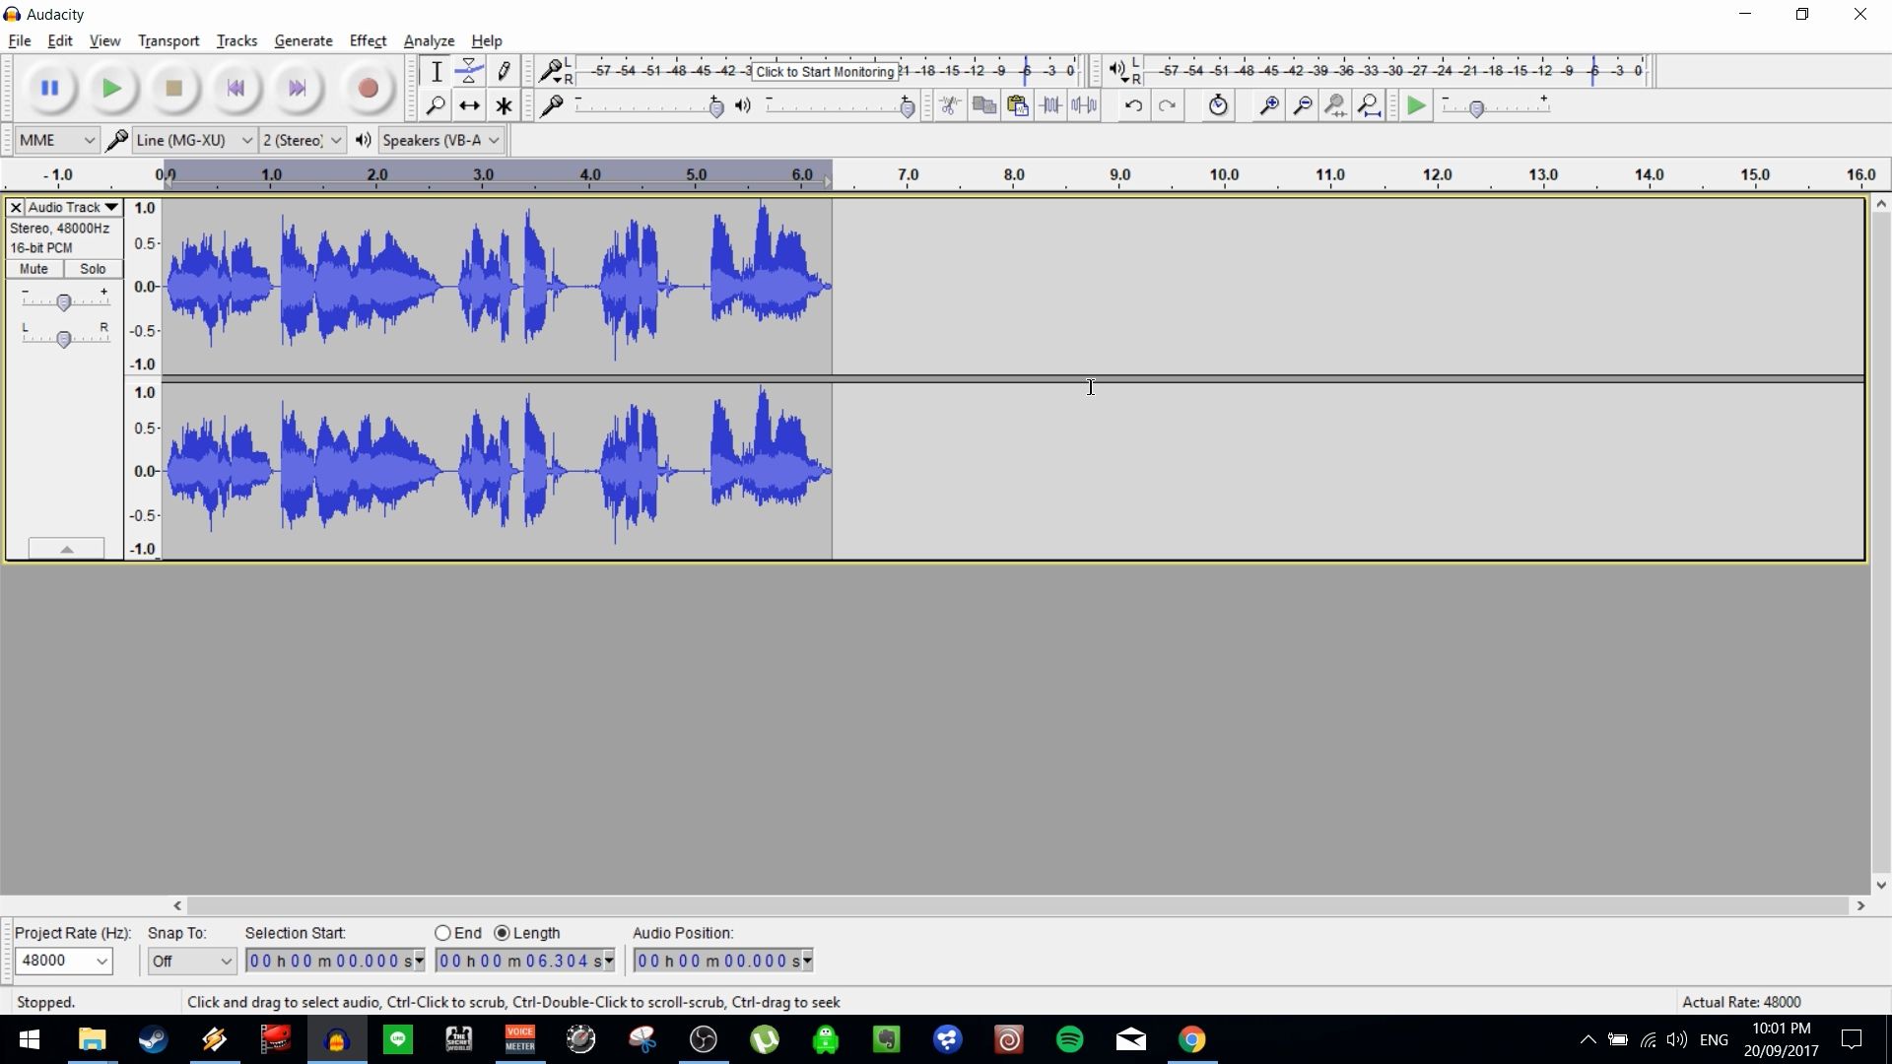Select the Selection tool

pyautogui.click(x=437, y=70)
